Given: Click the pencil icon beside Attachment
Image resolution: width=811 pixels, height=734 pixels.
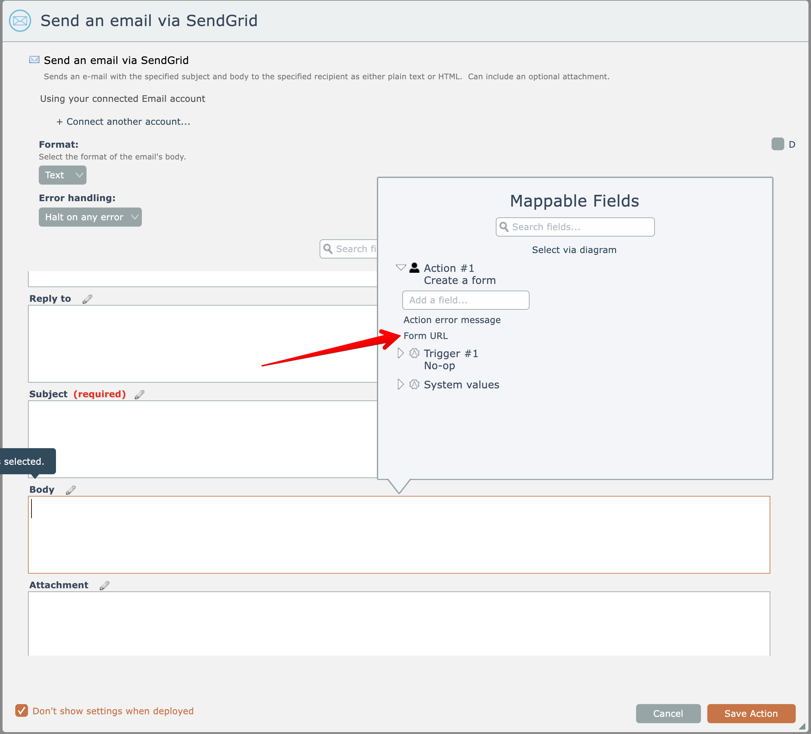Looking at the screenshot, I should tap(105, 585).
